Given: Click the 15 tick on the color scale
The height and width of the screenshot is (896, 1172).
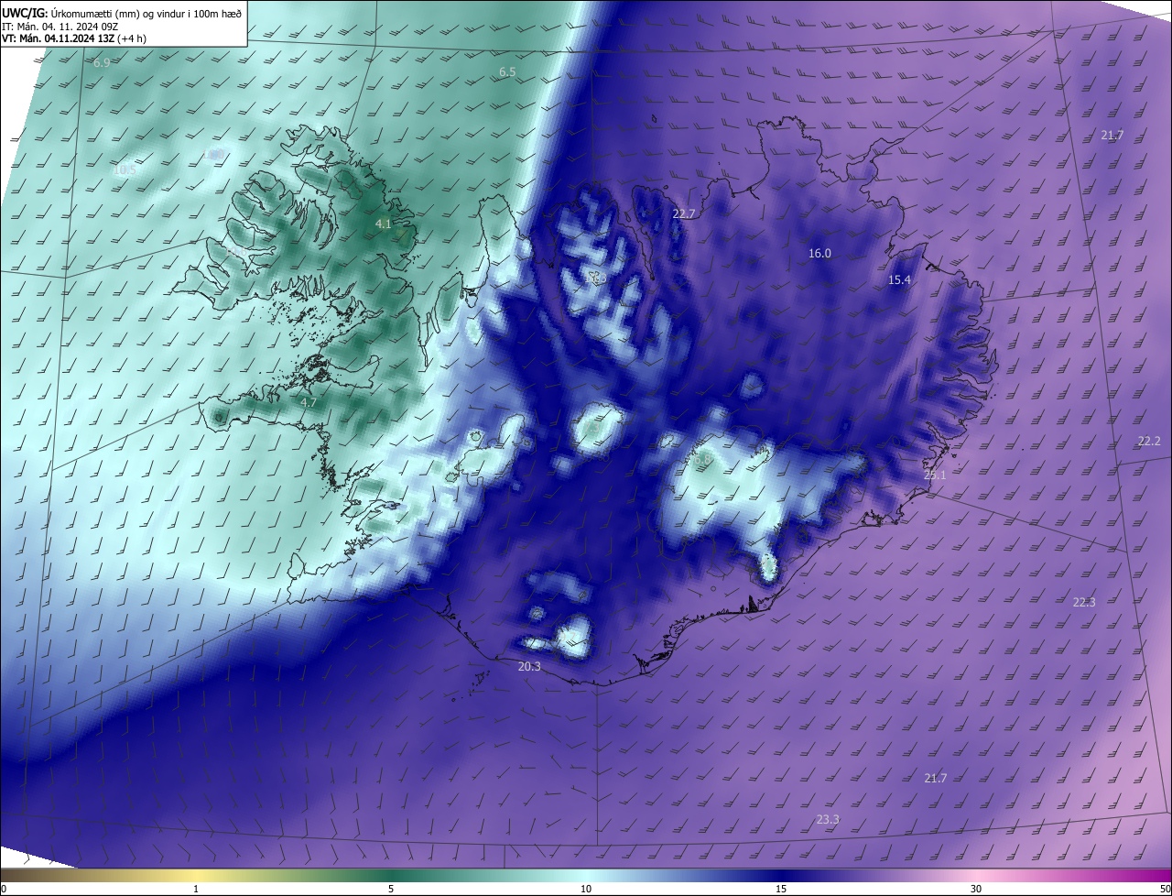Looking at the screenshot, I should tap(781, 889).
